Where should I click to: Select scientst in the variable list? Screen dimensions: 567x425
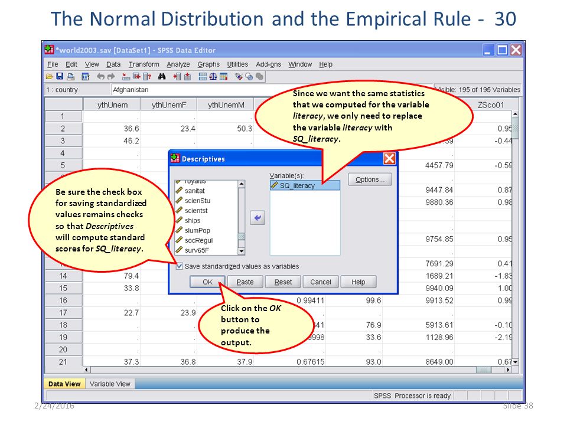(x=196, y=210)
